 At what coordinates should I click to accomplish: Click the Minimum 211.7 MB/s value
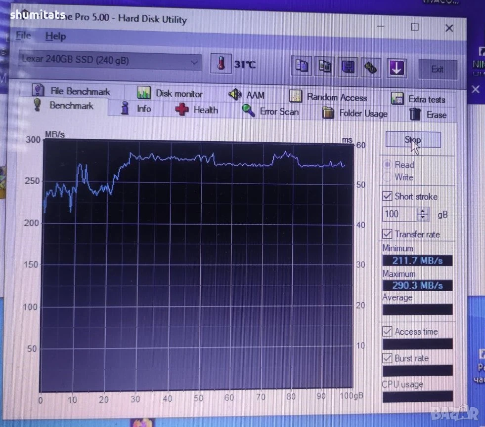(x=418, y=261)
